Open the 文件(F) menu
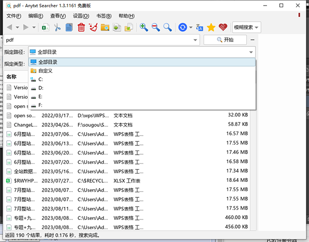This screenshot has height=242, width=309. [x=14, y=16]
